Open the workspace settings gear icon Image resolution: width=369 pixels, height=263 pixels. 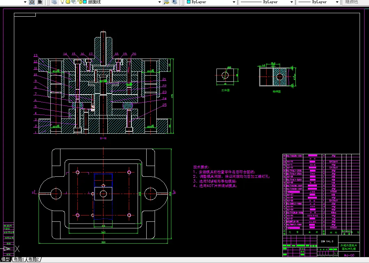click(x=32, y=2)
